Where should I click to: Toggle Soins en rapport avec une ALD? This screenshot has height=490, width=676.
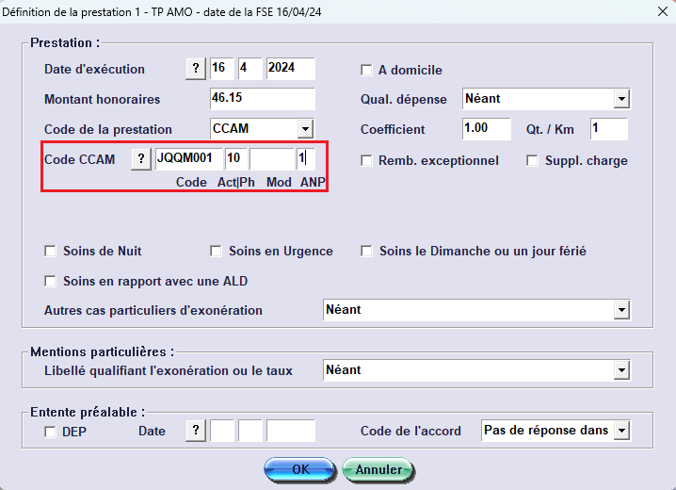click(51, 281)
